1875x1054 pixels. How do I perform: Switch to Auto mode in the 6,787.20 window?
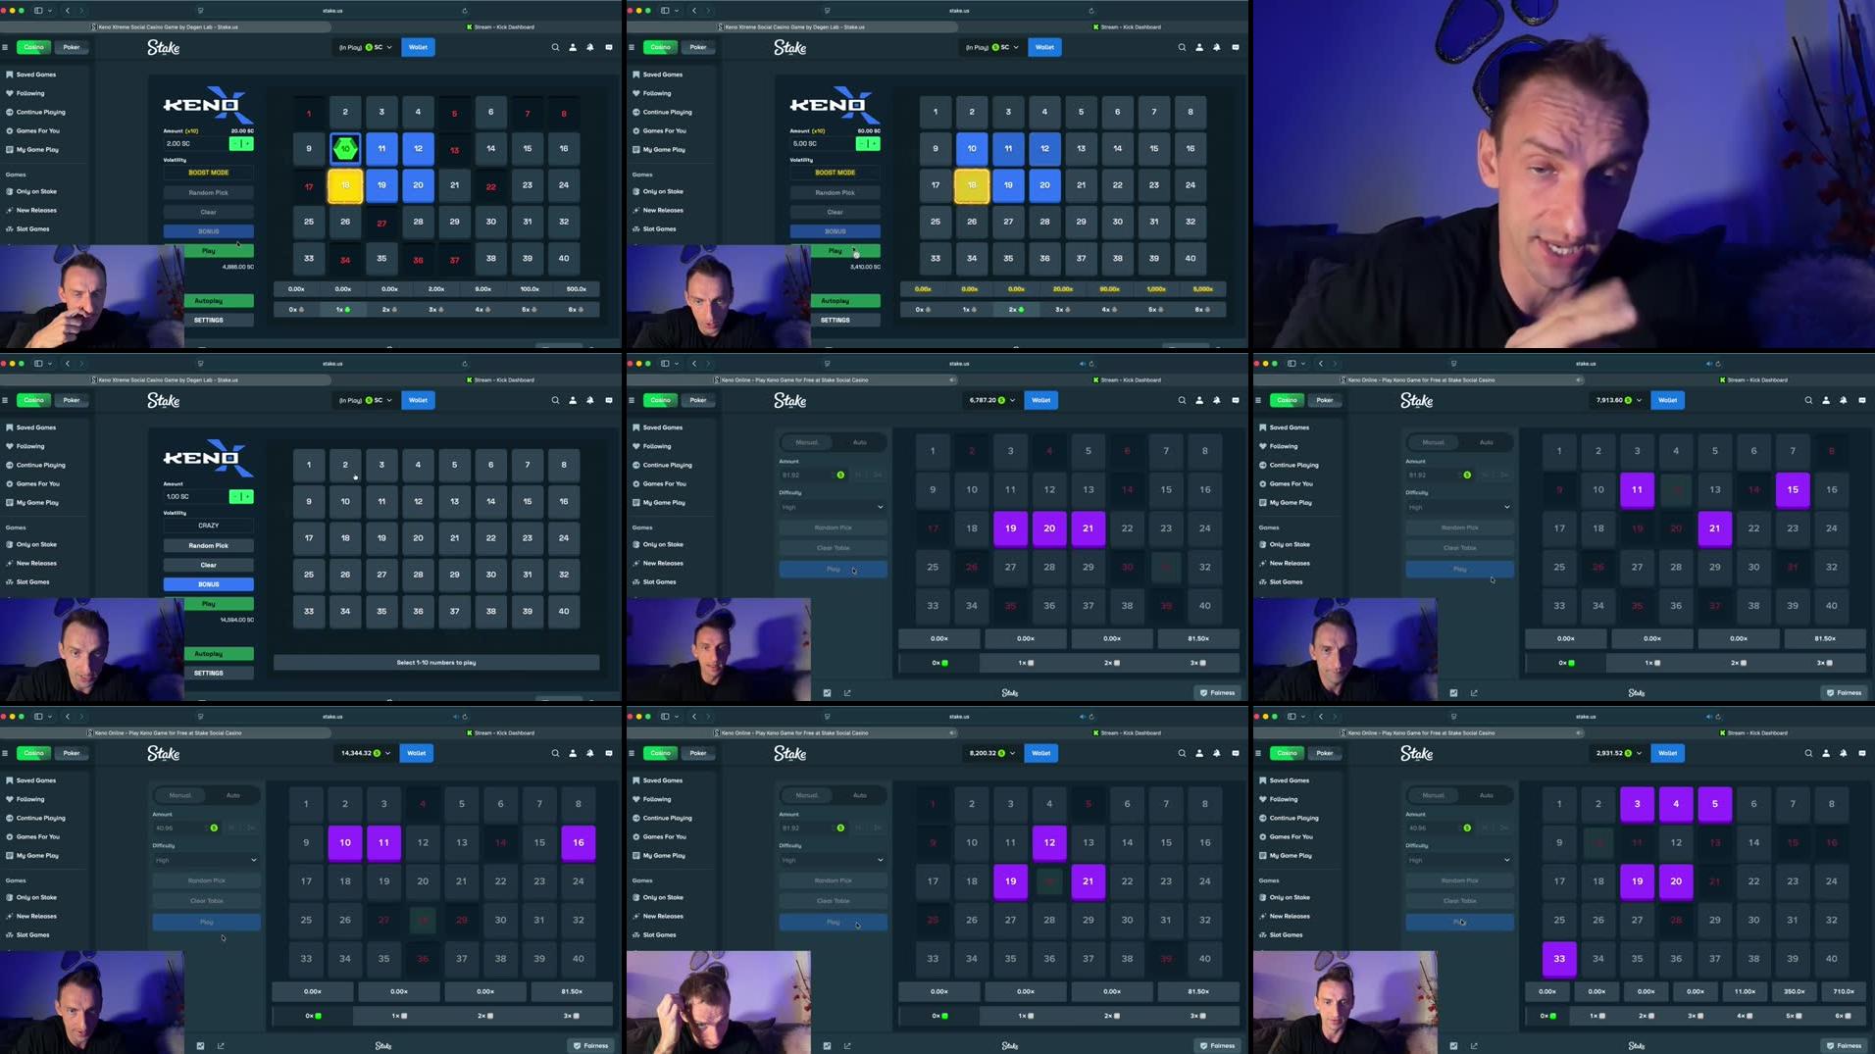(x=860, y=442)
